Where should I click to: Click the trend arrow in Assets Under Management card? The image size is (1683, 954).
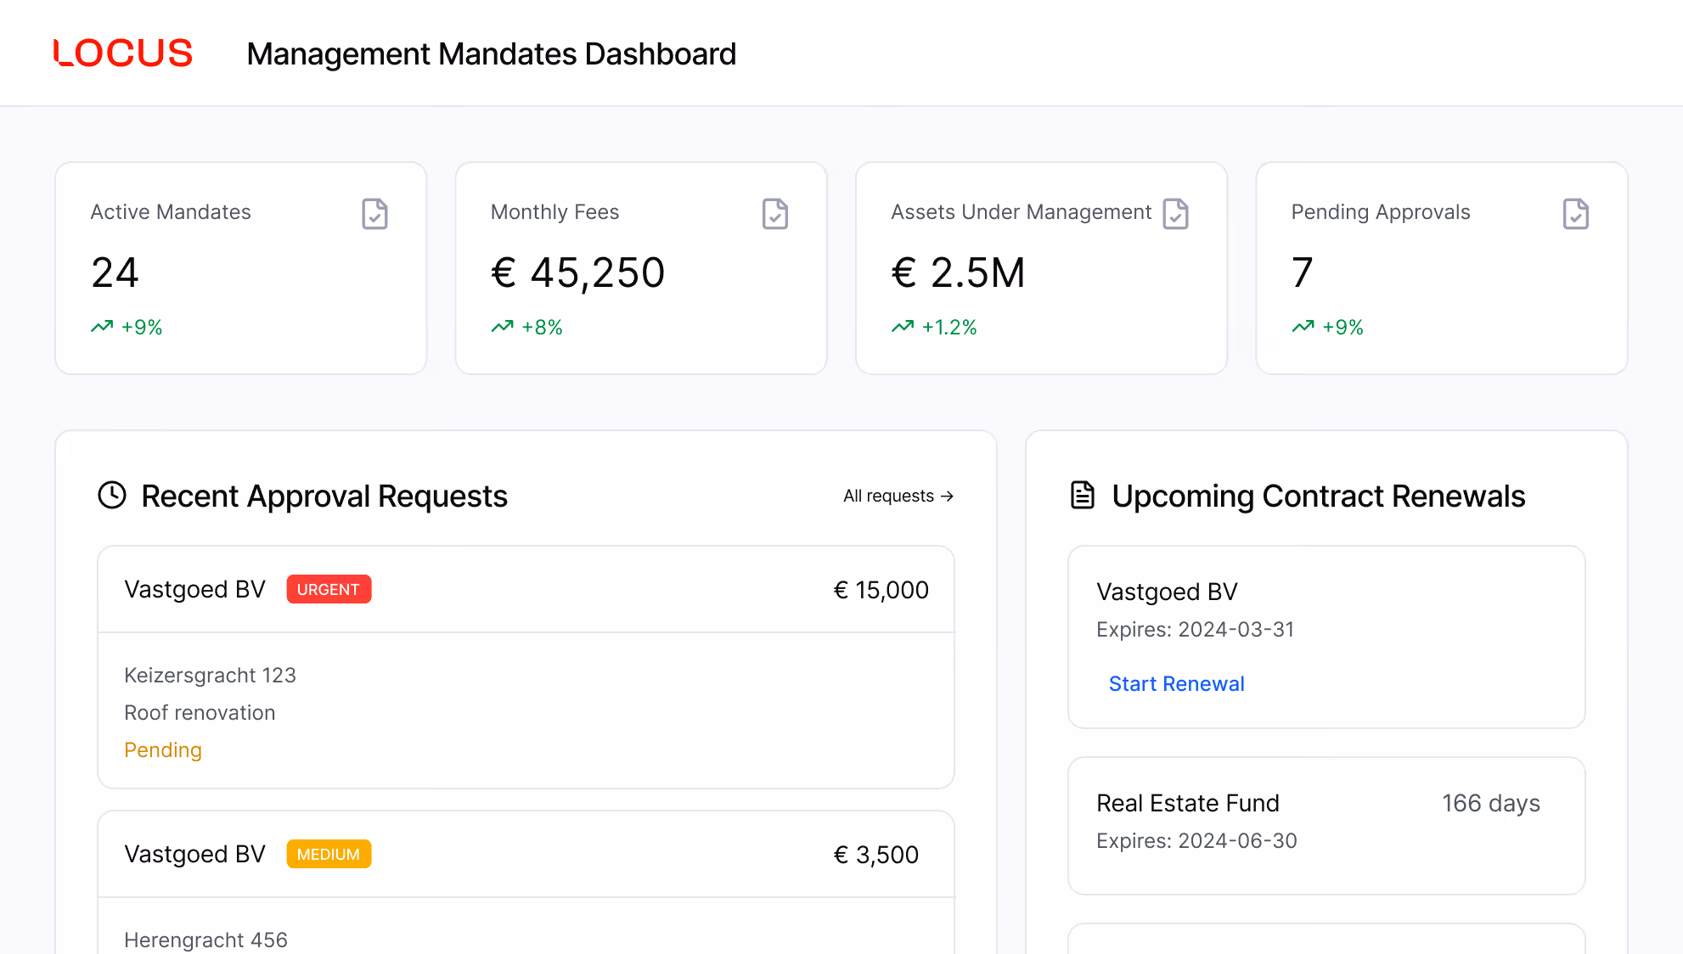(903, 327)
